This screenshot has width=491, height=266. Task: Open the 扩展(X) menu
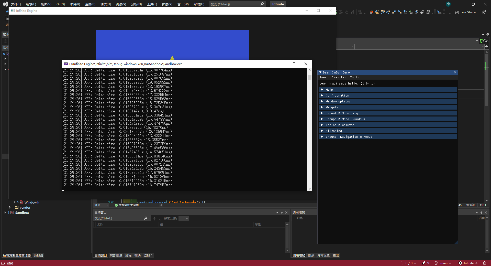(167, 4)
